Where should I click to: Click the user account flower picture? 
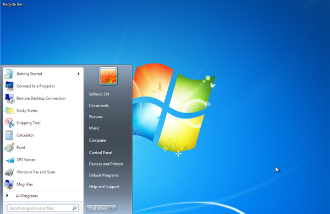pos(108,76)
